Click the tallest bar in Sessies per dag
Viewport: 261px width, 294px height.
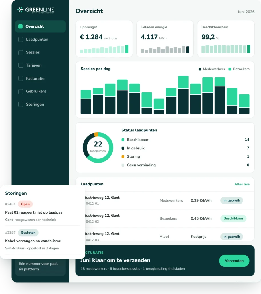183,95
